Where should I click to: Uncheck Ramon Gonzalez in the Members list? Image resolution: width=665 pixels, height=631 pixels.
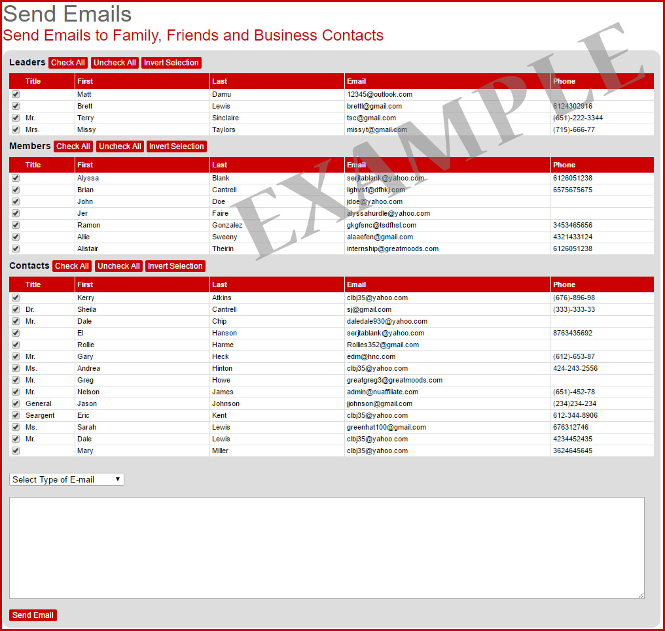15,225
